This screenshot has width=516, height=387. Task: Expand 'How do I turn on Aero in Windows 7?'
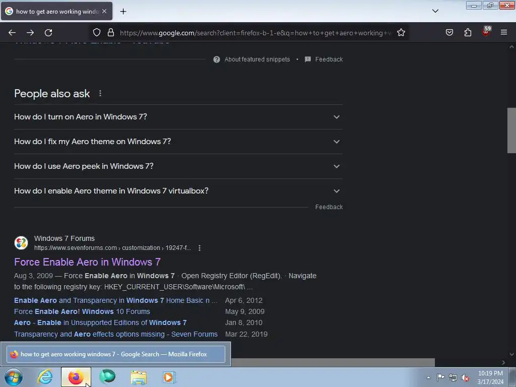[x=178, y=117]
